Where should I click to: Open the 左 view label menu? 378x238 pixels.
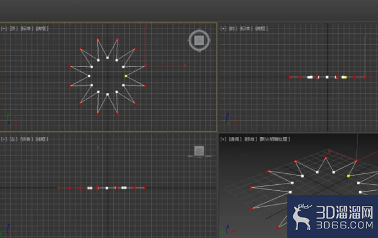pyautogui.click(x=13, y=139)
